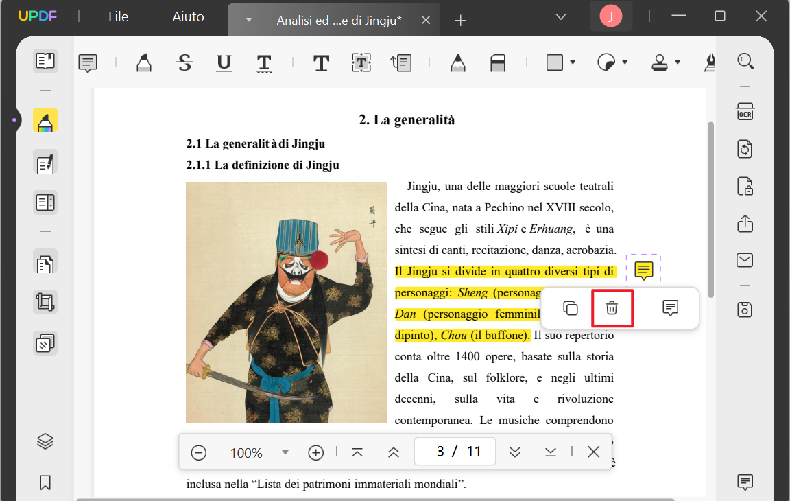Expand the shape tool dropdown arrow
The width and height of the screenshot is (790, 501).
pyautogui.click(x=573, y=62)
